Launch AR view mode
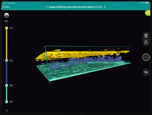Screen dimensions: 152x115 [x=146, y=72]
